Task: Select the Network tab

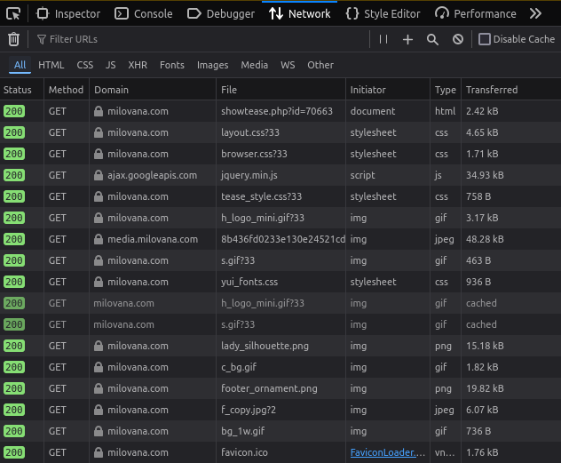Action: click(299, 14)
